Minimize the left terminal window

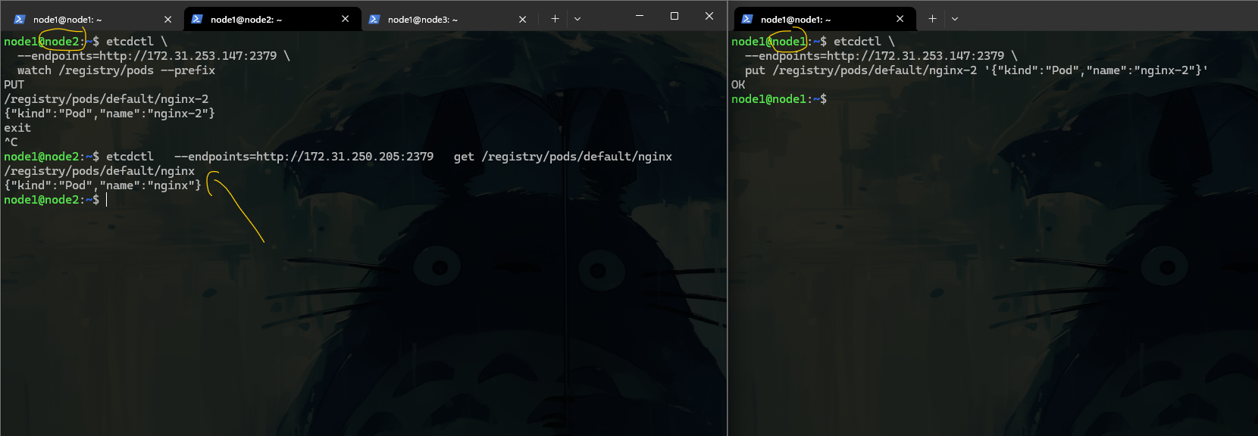click(640, 16)
